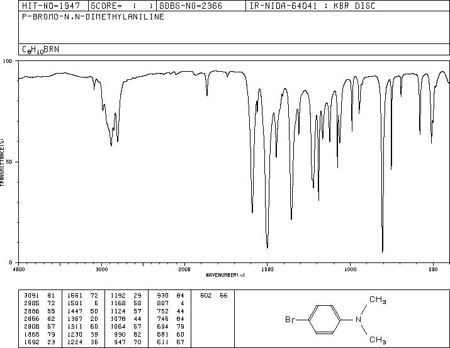Image resolution: width=450 pixels, height=348 pixels.
Task: Click the 1500 label on wavenumber axis
Action: [267, 269]
